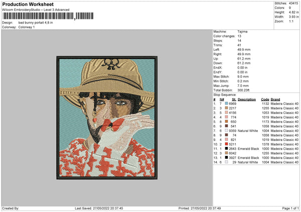Select the white swatch in stop 14 (29)

(226, 162)
